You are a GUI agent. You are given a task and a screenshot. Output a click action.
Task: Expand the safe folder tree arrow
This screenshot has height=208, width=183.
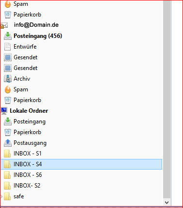pos(1,197)
